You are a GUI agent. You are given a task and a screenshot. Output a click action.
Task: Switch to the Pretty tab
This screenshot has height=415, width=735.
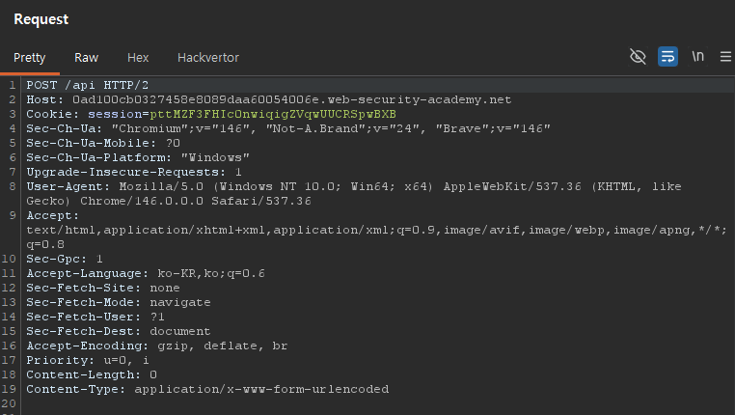[x=29, y=58]
